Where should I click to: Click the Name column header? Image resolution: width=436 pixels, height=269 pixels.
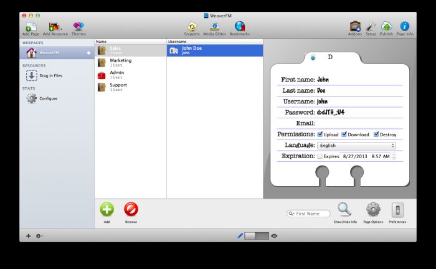coord(131,41)
